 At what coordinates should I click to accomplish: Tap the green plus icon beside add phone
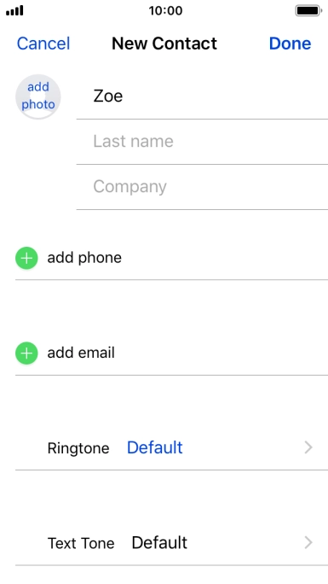click(26, 258)
